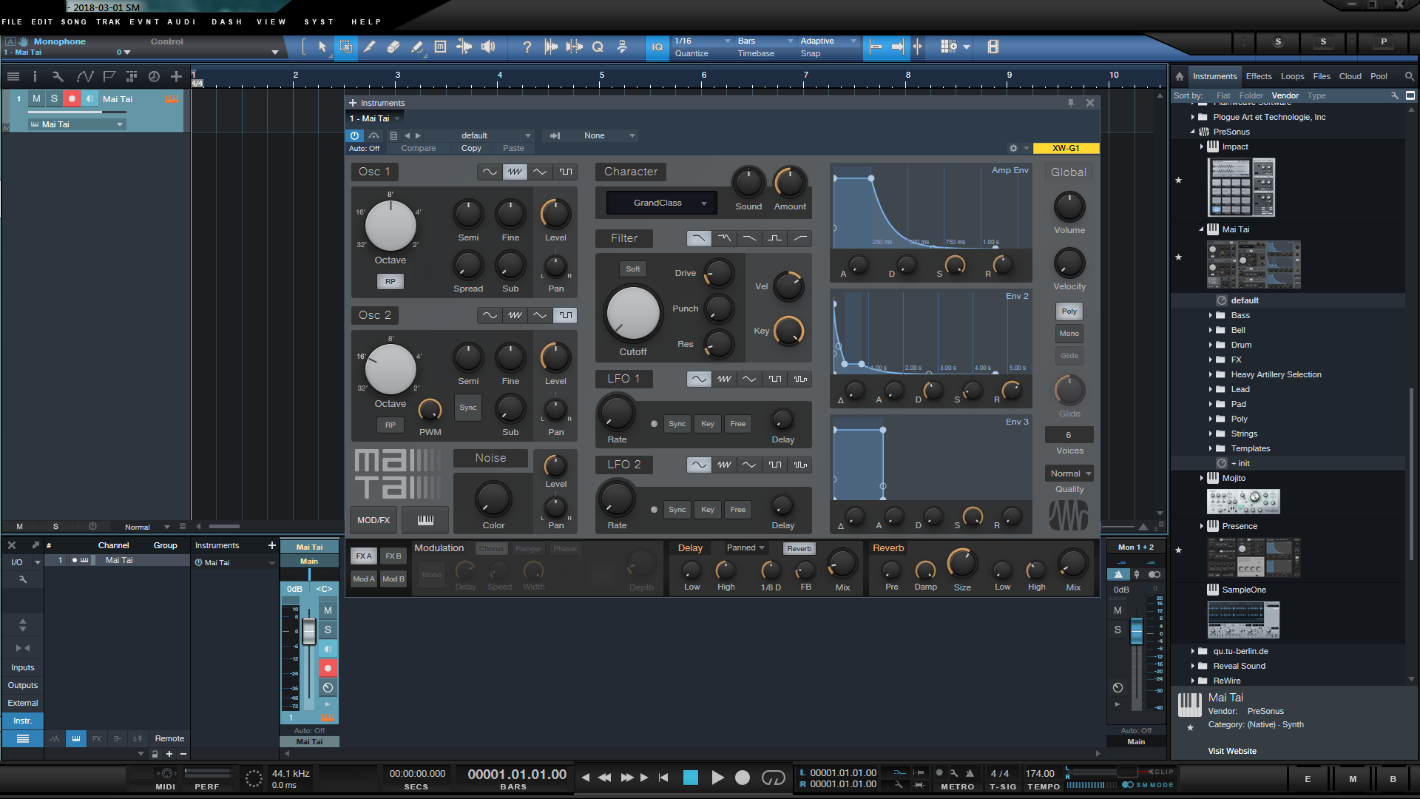Image resolution: width=1420 pixels, height=799 pixels.
Task: Start recording with the transport record button
Action: point(743,778)
